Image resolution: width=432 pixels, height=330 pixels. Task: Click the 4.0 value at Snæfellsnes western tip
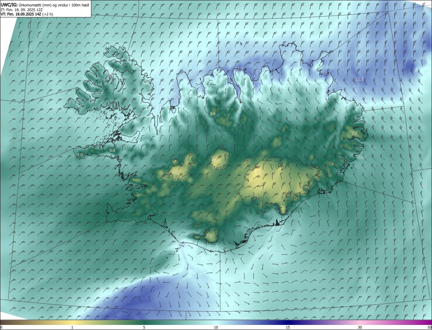(x=80, y=155)
